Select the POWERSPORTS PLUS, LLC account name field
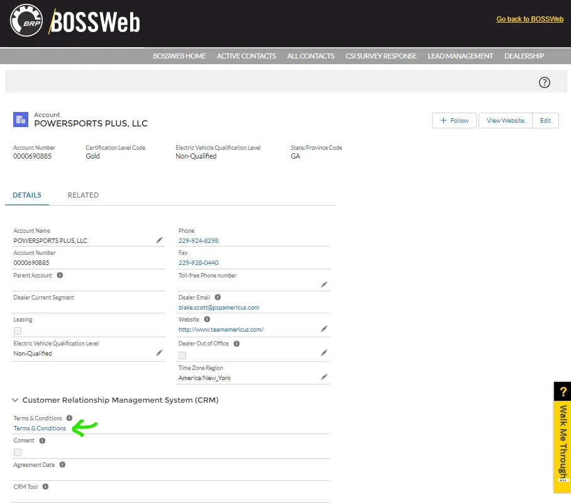Image resolution: width=571 pixels, height=504 pixels. pyautogui.click(x=50, y=240)
